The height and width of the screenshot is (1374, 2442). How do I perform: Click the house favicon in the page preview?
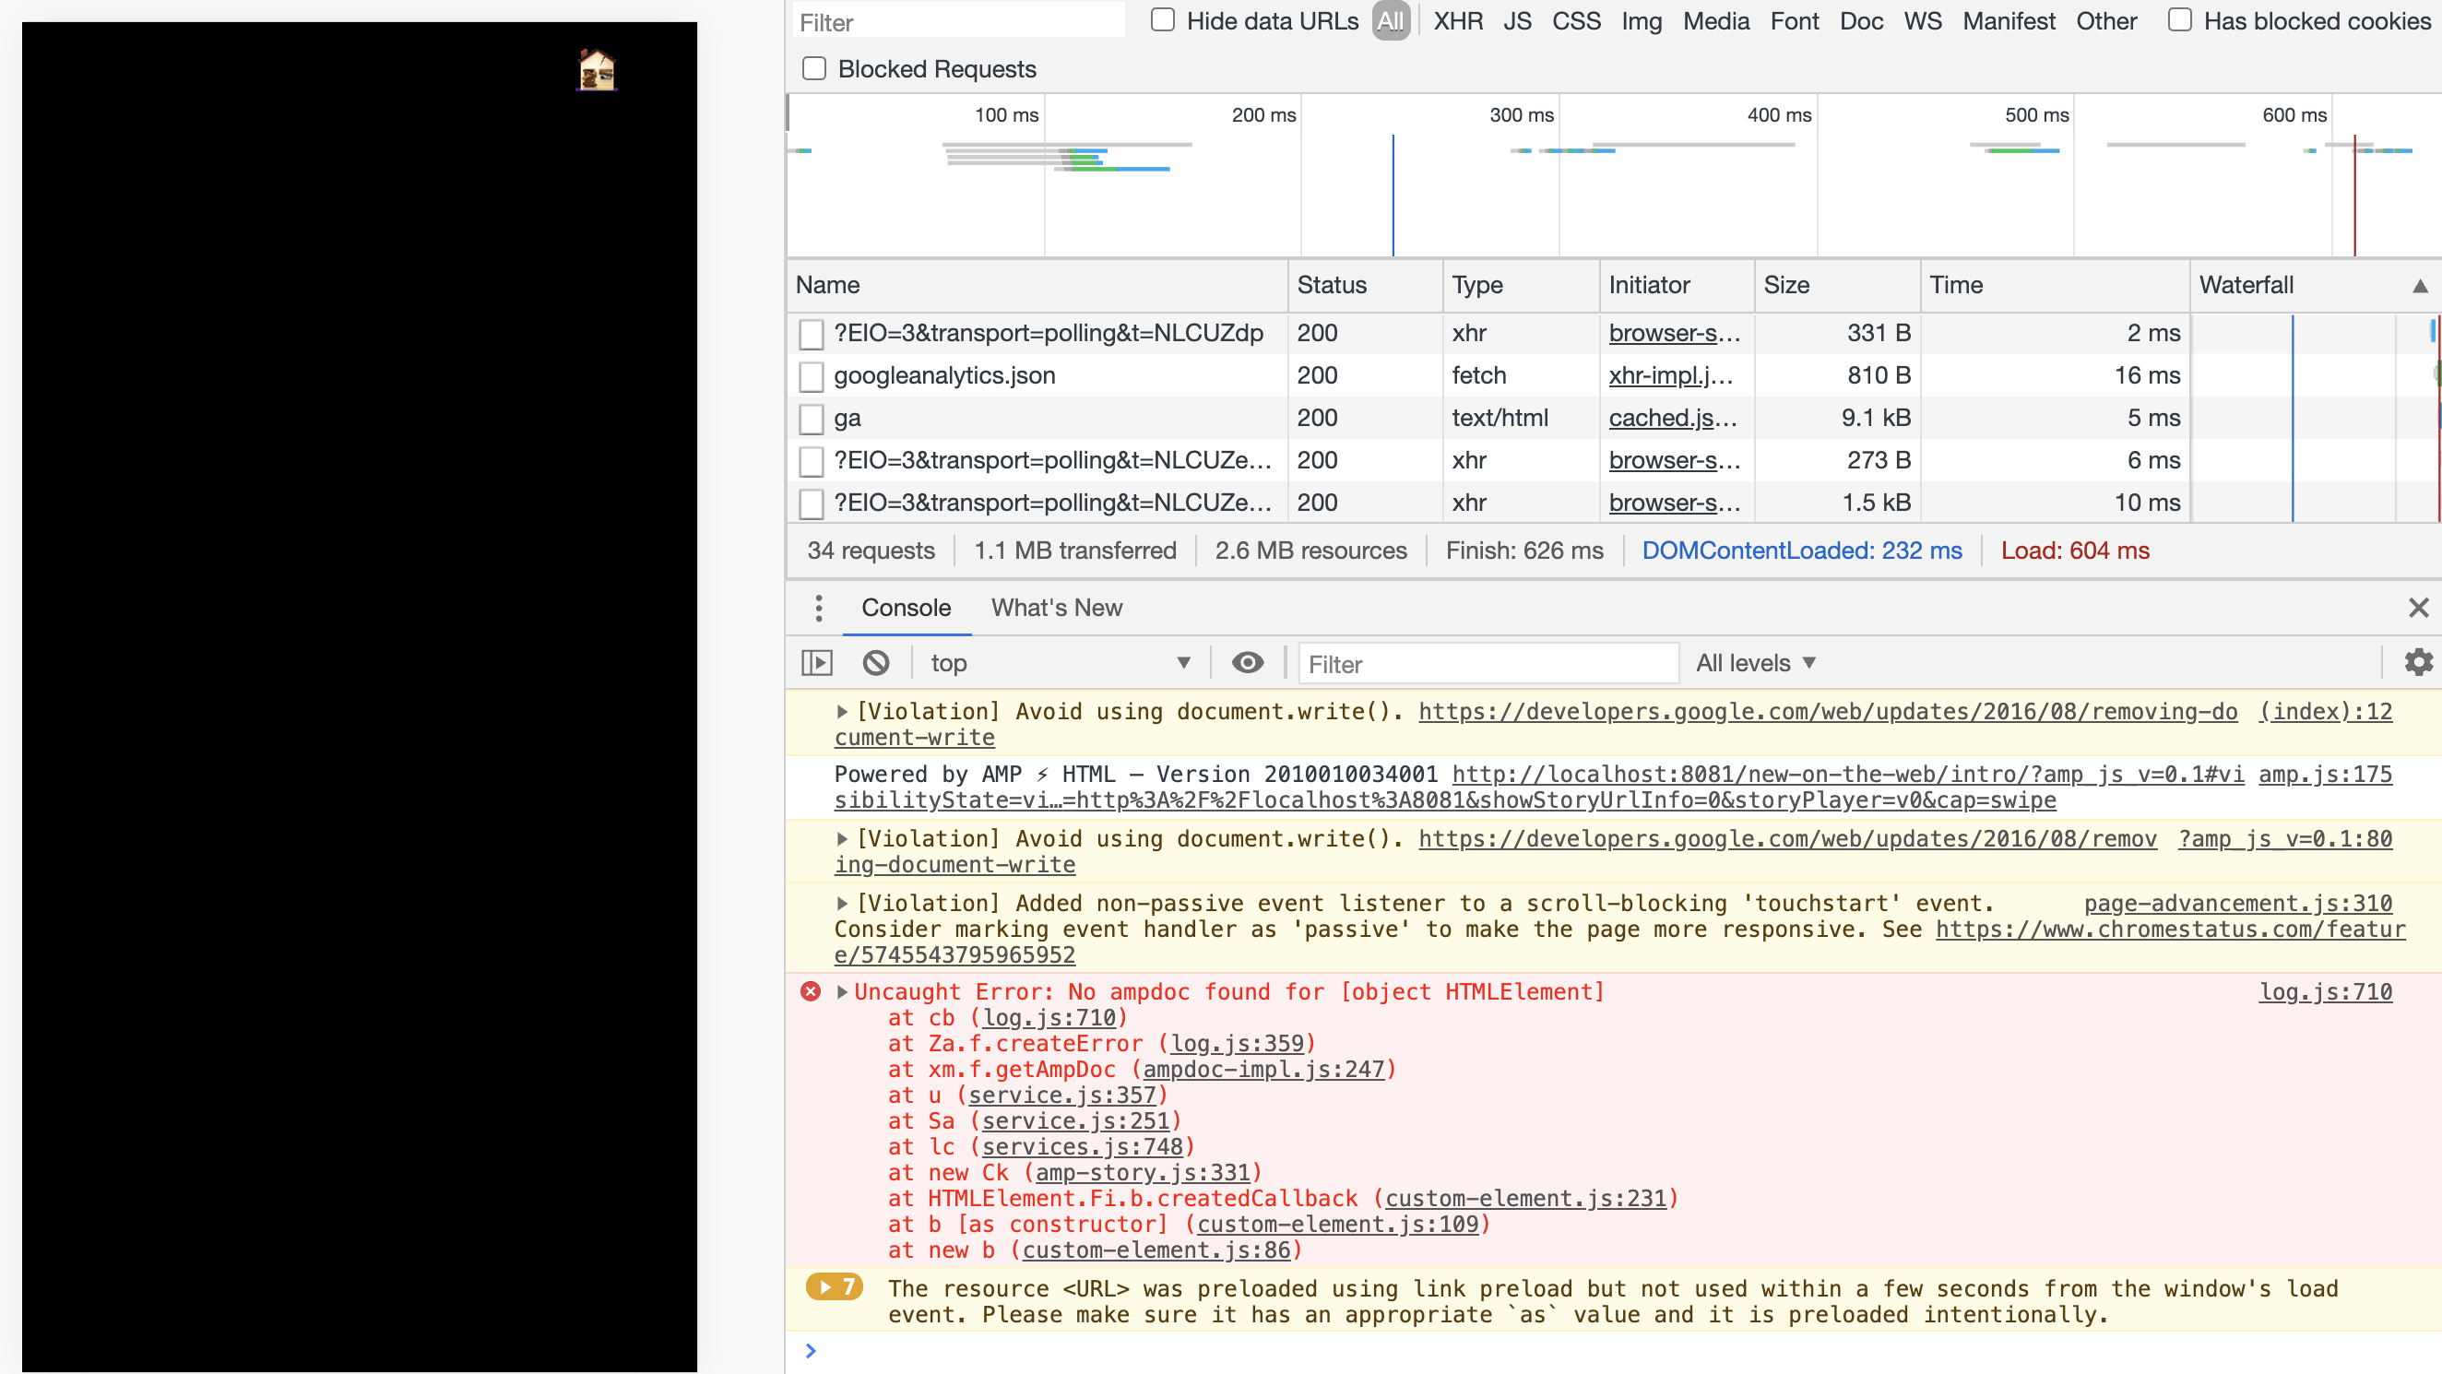596,68
